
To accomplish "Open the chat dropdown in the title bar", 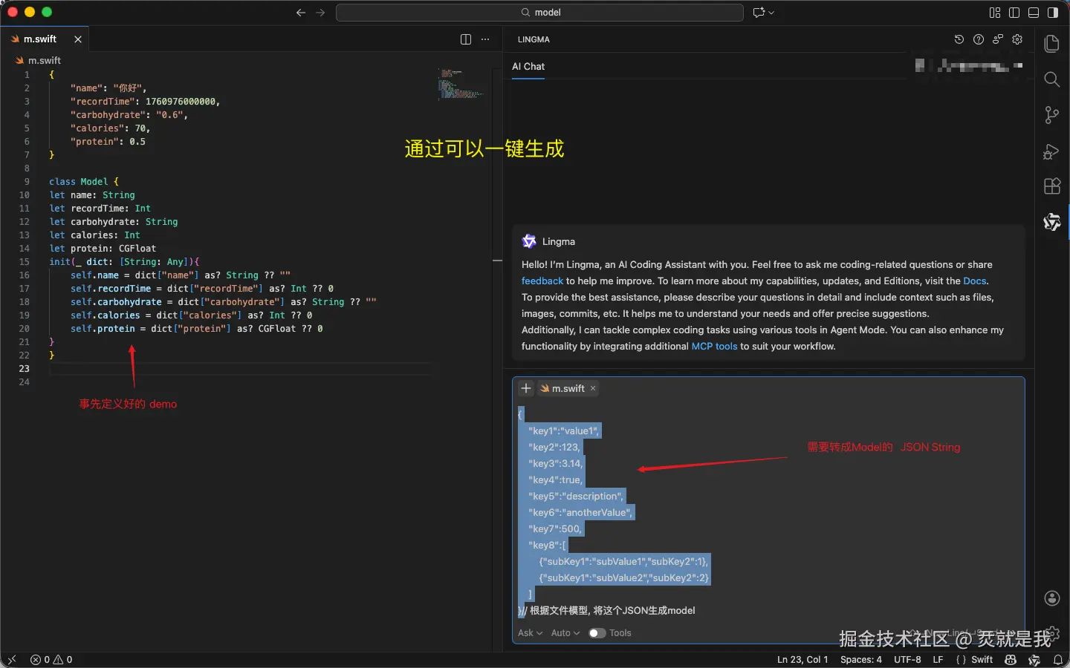I will coord(764,13).
